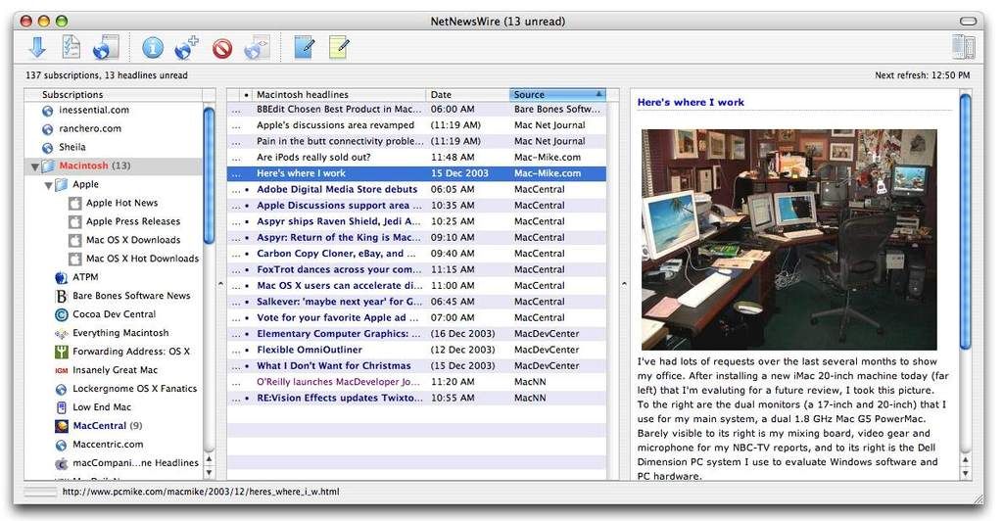
Task: Click the blue Info toolbar icon
Action: [152, 48]
